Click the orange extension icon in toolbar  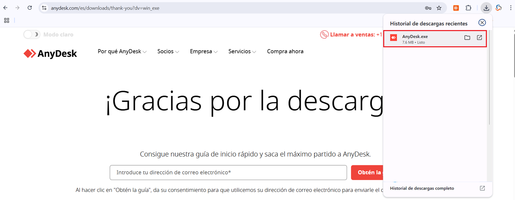[x=456, y=7]
